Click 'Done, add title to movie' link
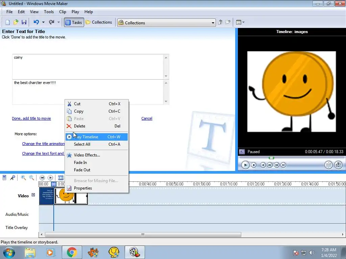This screenshot has height=259, width=346. pyautogui.click(x=31, y=118)
